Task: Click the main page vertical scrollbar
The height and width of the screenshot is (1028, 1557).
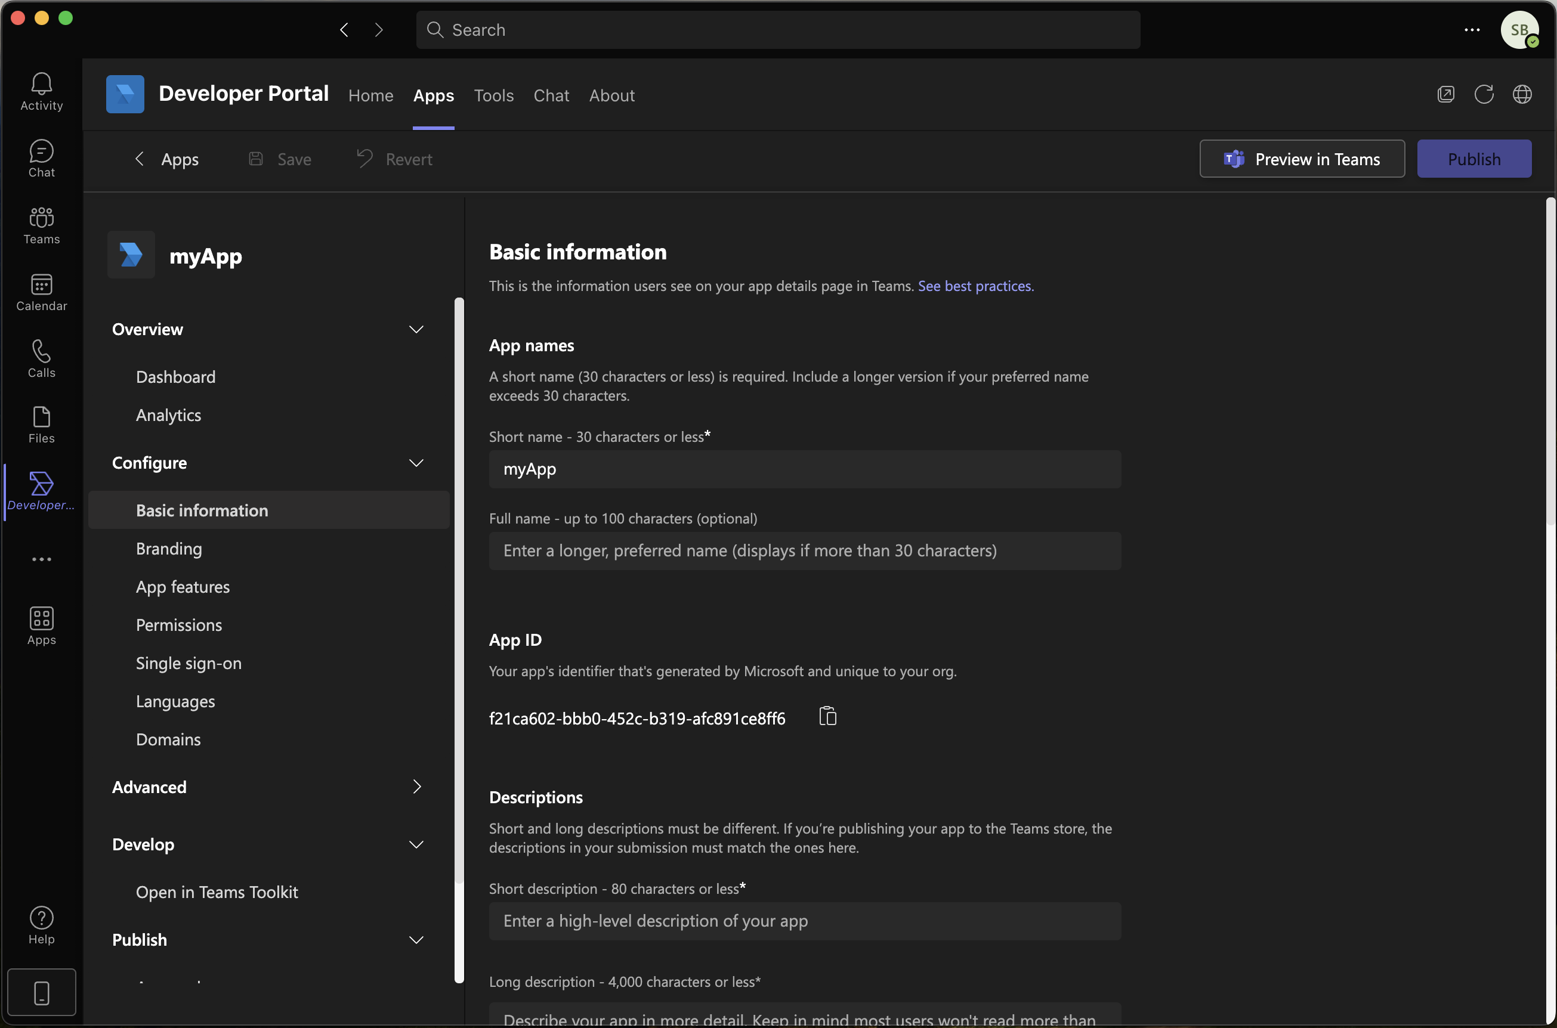Action: click(x=1550, y=361)
